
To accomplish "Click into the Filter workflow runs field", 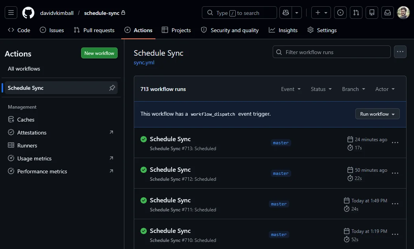I will 331,51.
